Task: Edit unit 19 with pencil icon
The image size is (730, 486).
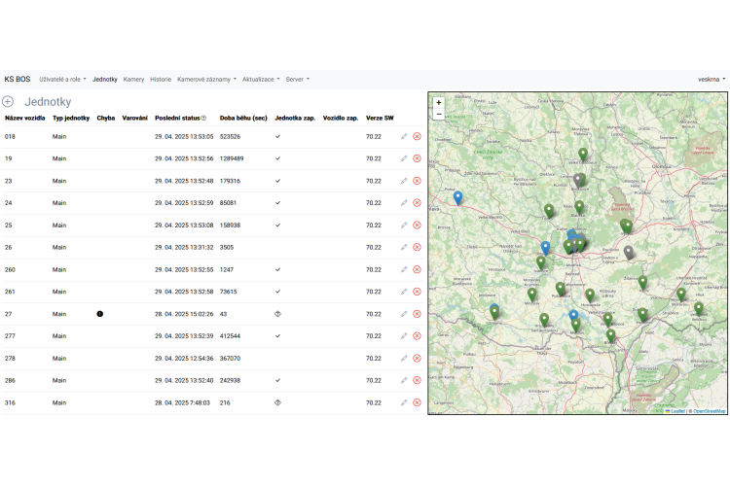Action: (404, 158)
